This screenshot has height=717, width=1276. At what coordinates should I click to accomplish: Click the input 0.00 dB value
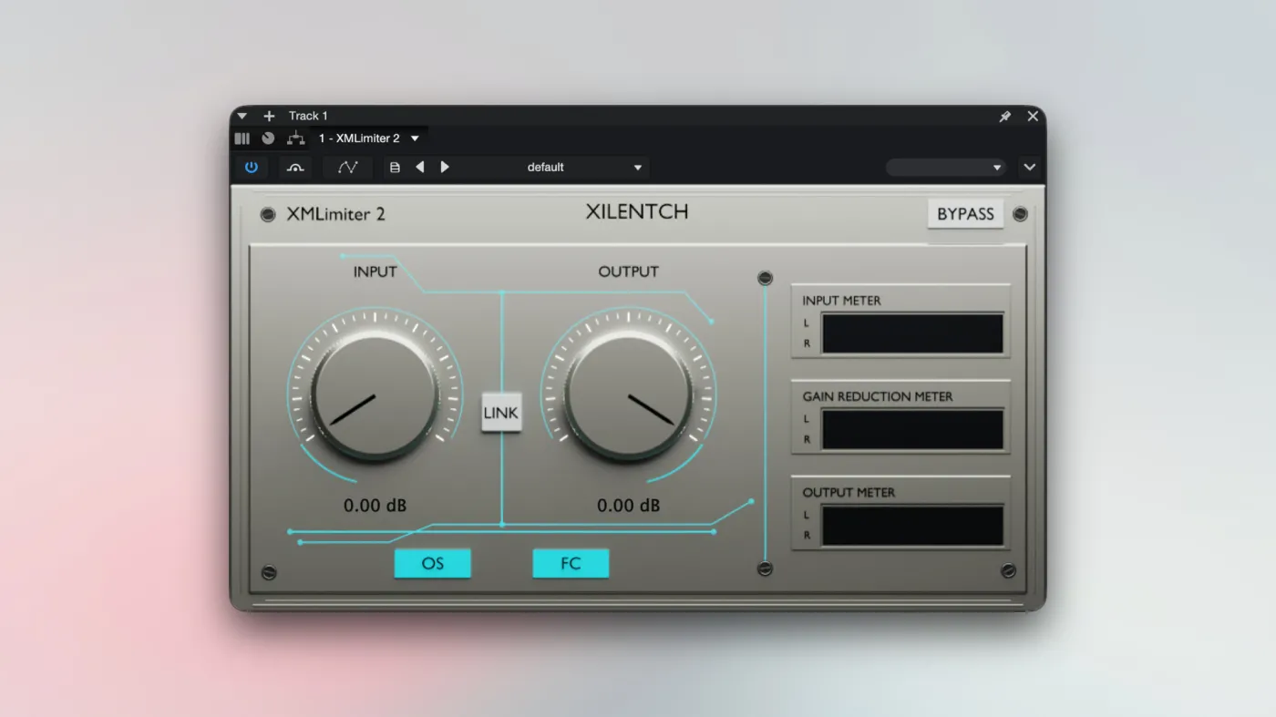tap(376, 505)
